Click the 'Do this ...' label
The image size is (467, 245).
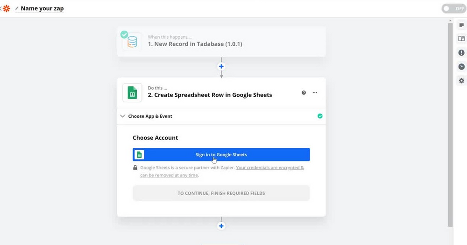coord(157,88)
